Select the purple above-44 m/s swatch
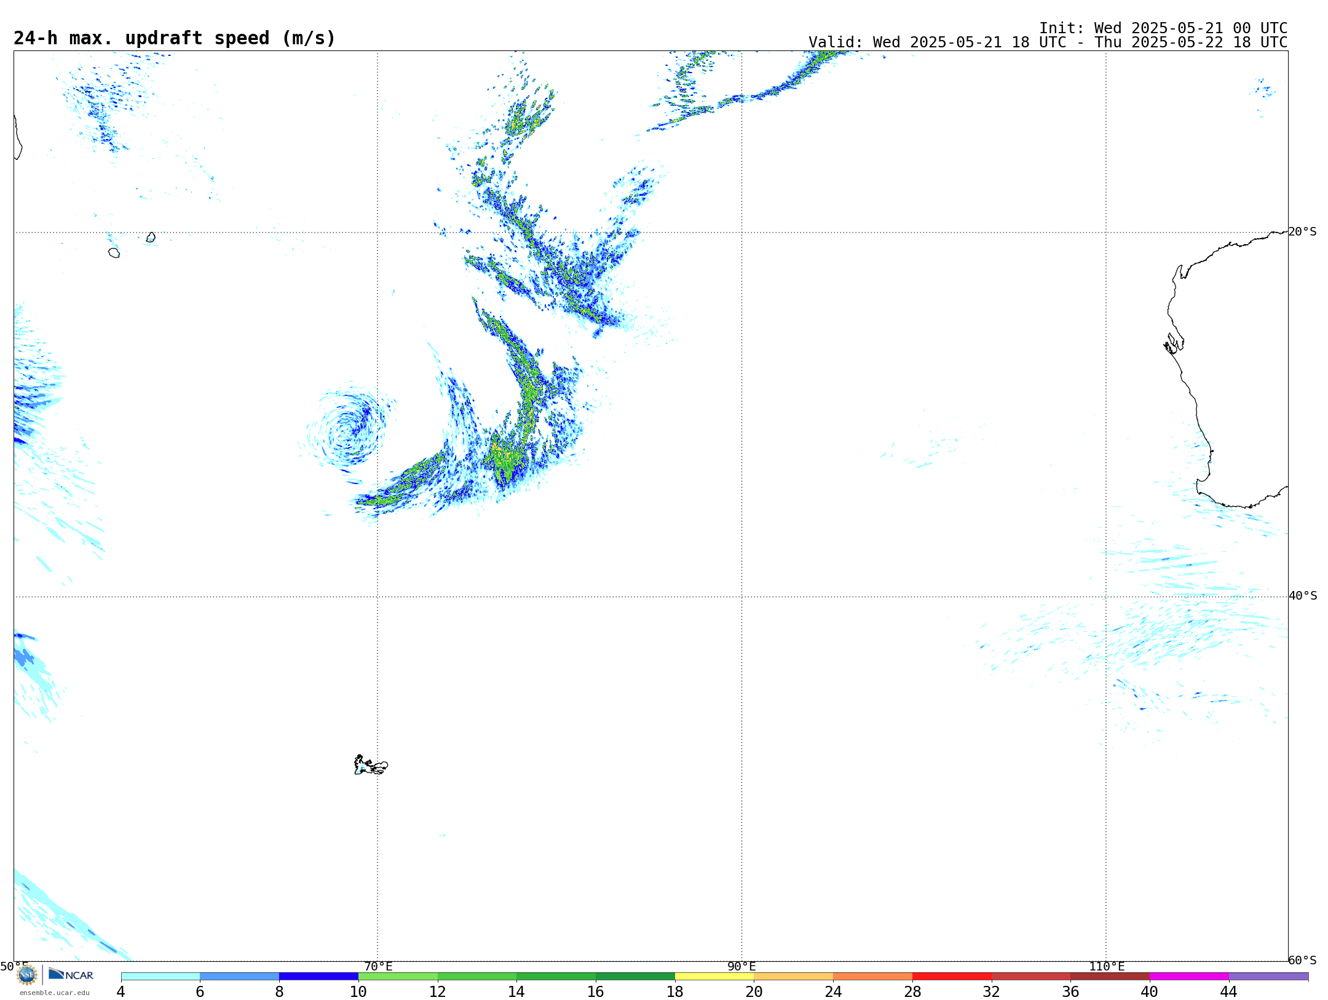This screenshot has width=1328, height=1000. 1268,976
